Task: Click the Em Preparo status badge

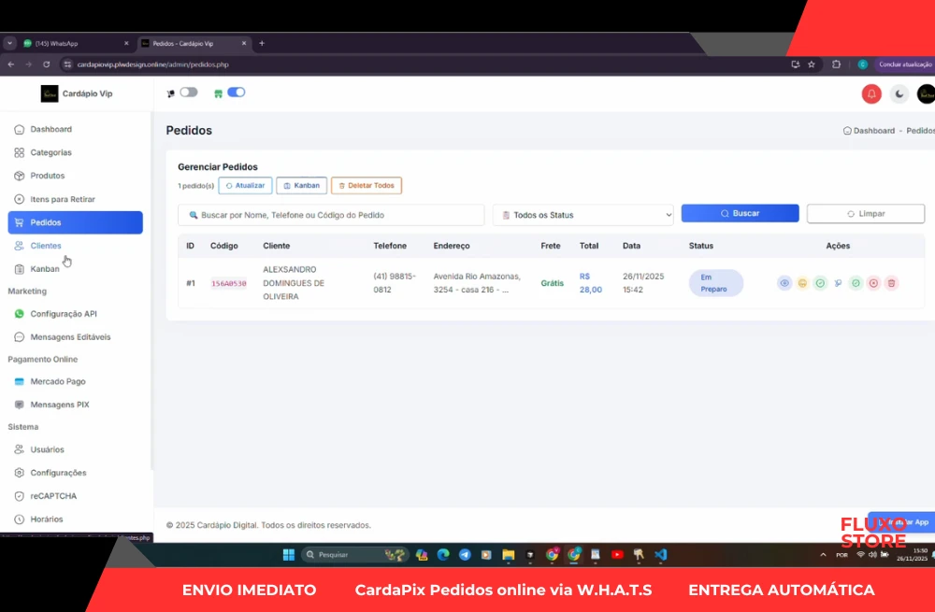Action: click(x=715, y=283)
